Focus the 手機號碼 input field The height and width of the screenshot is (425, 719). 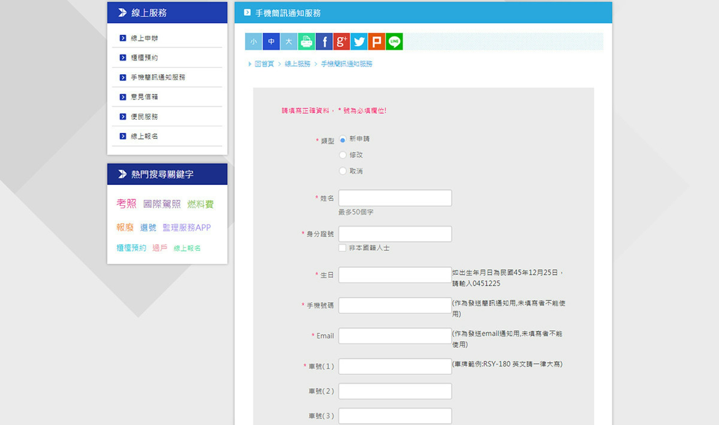tap(395, 305)
